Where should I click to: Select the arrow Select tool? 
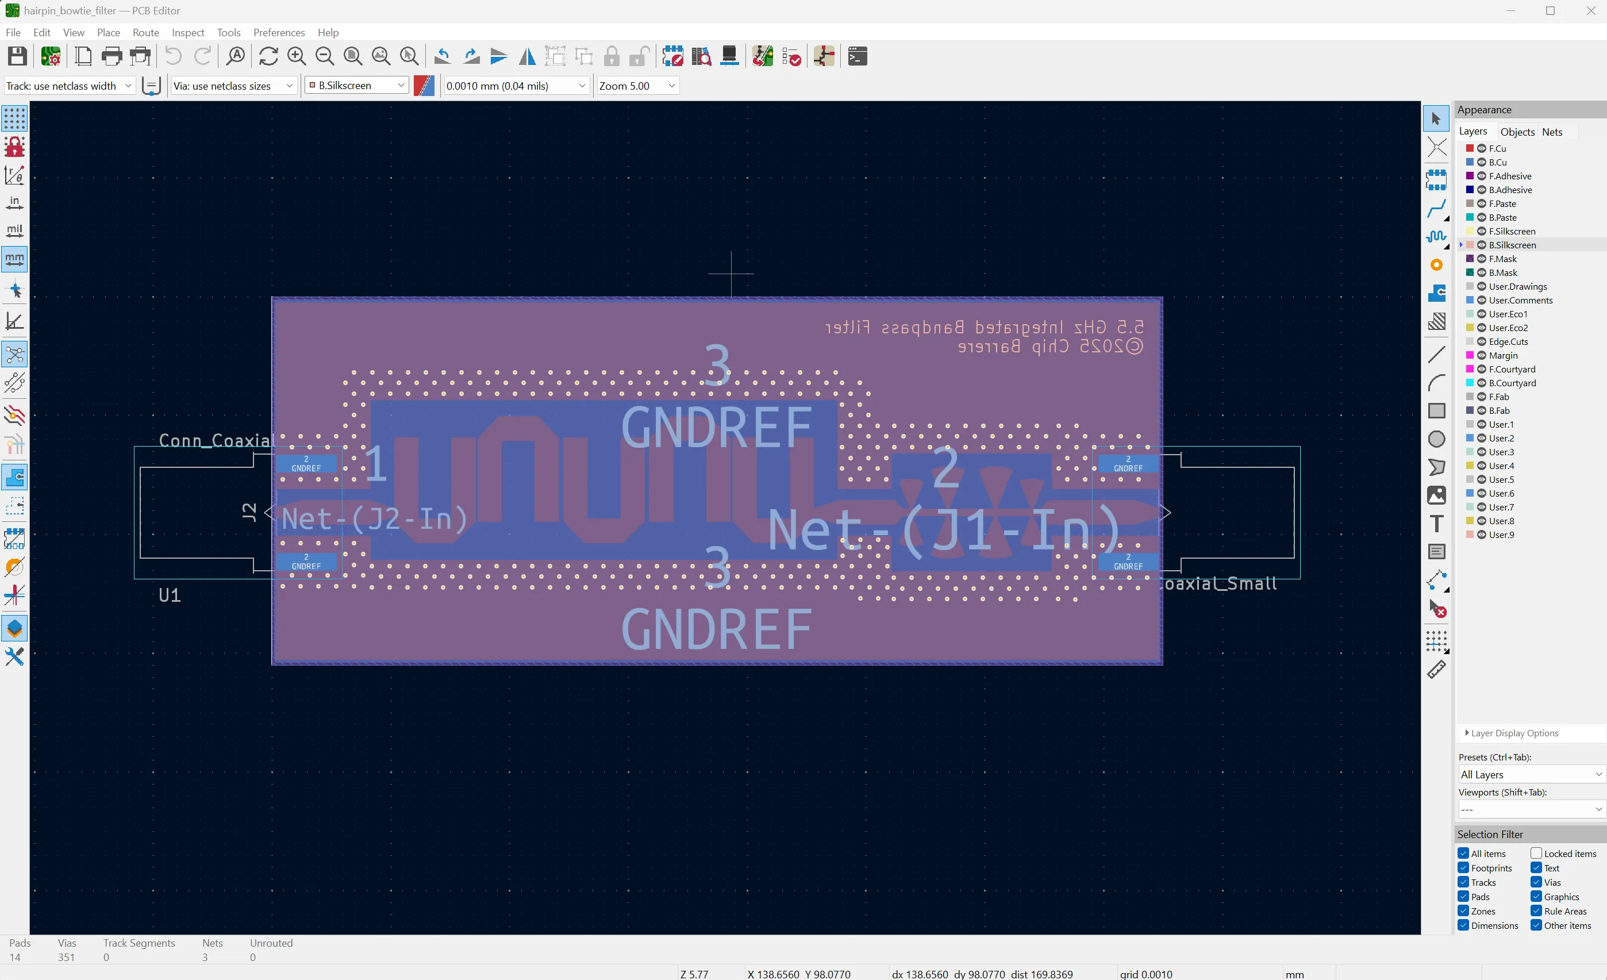(x=1436, y=118)
